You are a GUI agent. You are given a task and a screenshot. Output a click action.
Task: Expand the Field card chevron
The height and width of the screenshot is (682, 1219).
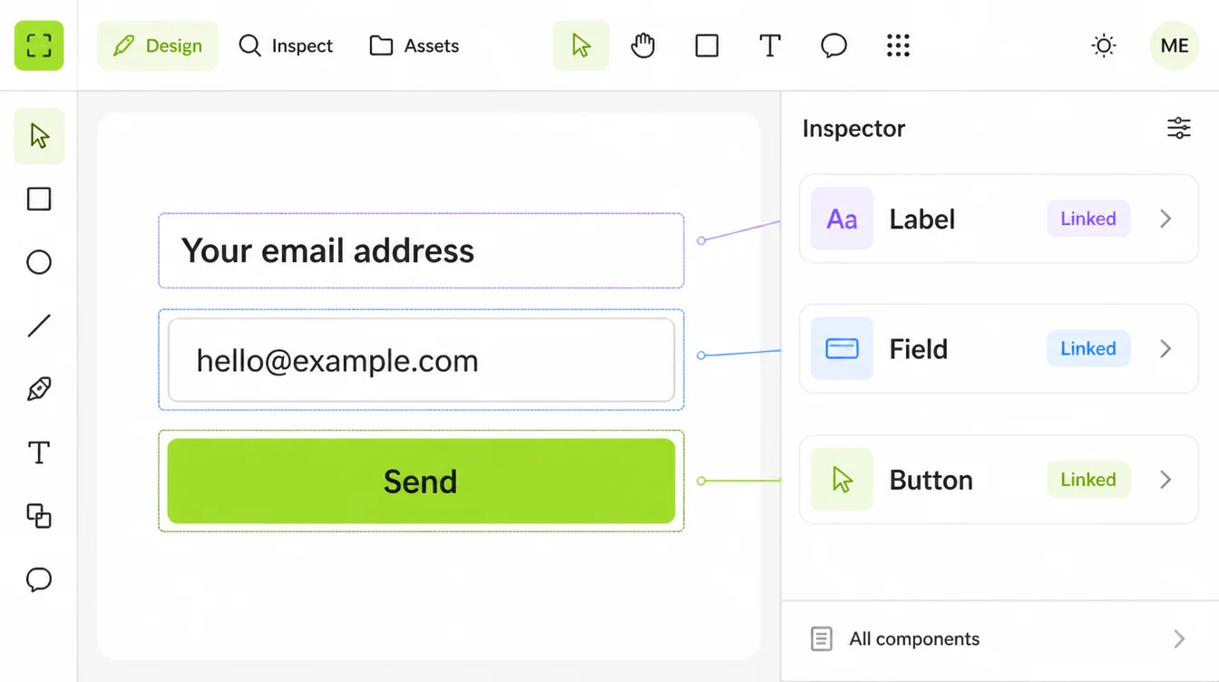[1166, 348]
